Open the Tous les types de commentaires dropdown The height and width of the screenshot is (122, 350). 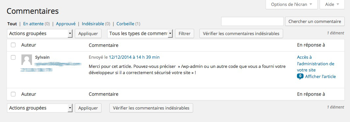coord(140,33)
